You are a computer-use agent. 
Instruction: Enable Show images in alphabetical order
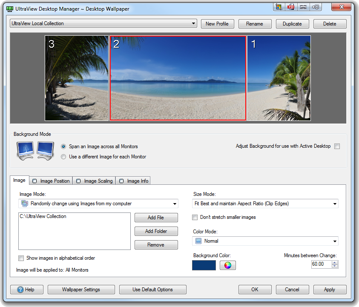point(21,258)
